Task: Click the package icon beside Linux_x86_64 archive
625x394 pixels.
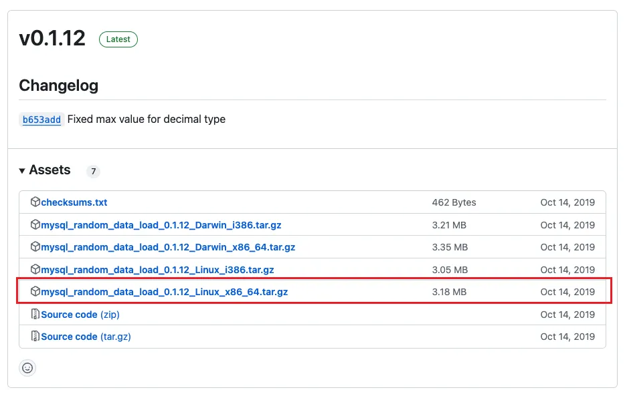Action: pos(35,292)
